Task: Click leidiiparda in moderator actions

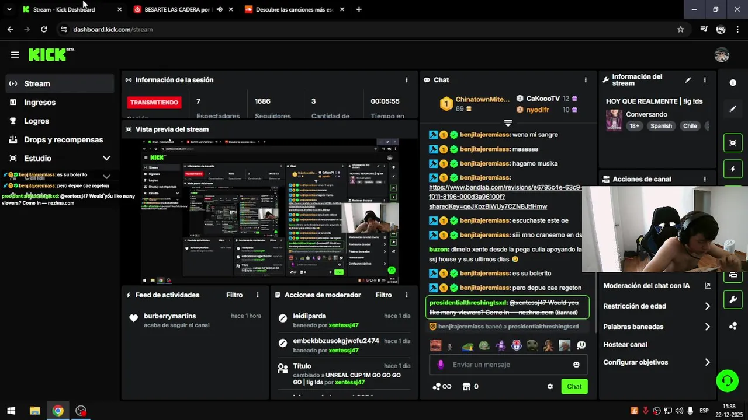Action: click(x=310, y=316)
